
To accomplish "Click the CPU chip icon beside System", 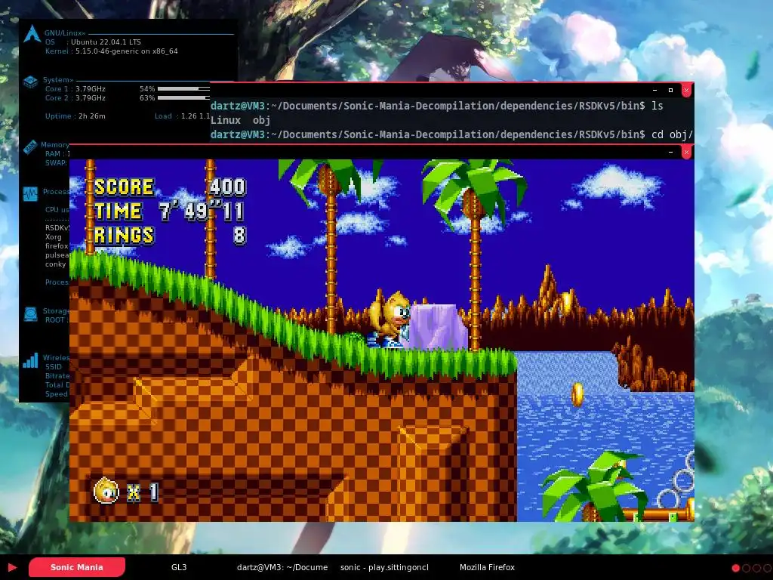I will [x=30, y=82].
